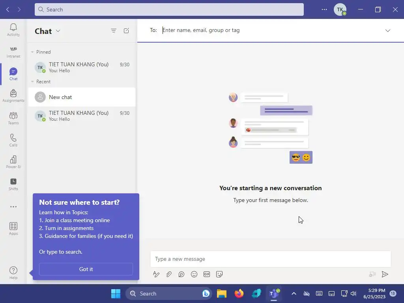
Task: Open pinned TIET TUAN KHANG chat
Action: (x=82, y=67)
